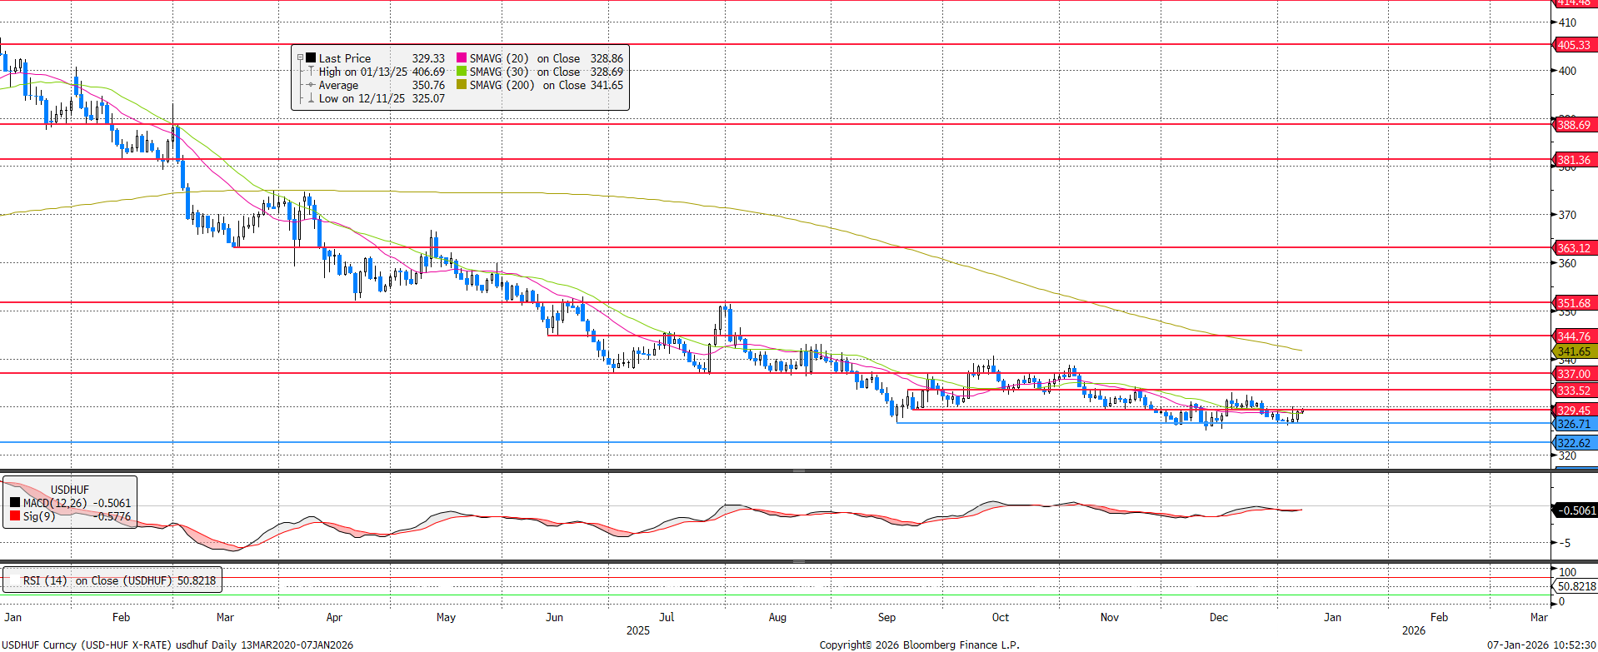1598x652 pixels.
Task: Click the 405.33 red price level tag
Action: click(x=1574, y=45)
